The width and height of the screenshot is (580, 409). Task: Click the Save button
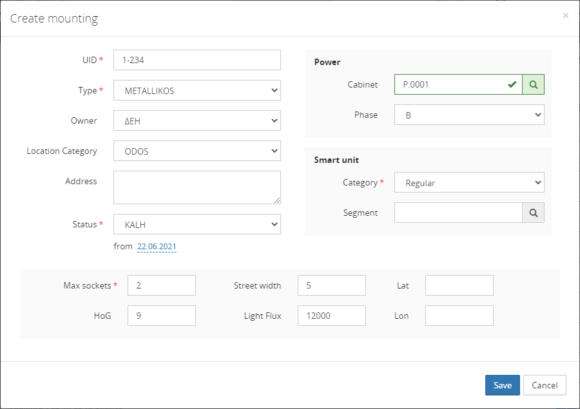click(x=502, y=385)
